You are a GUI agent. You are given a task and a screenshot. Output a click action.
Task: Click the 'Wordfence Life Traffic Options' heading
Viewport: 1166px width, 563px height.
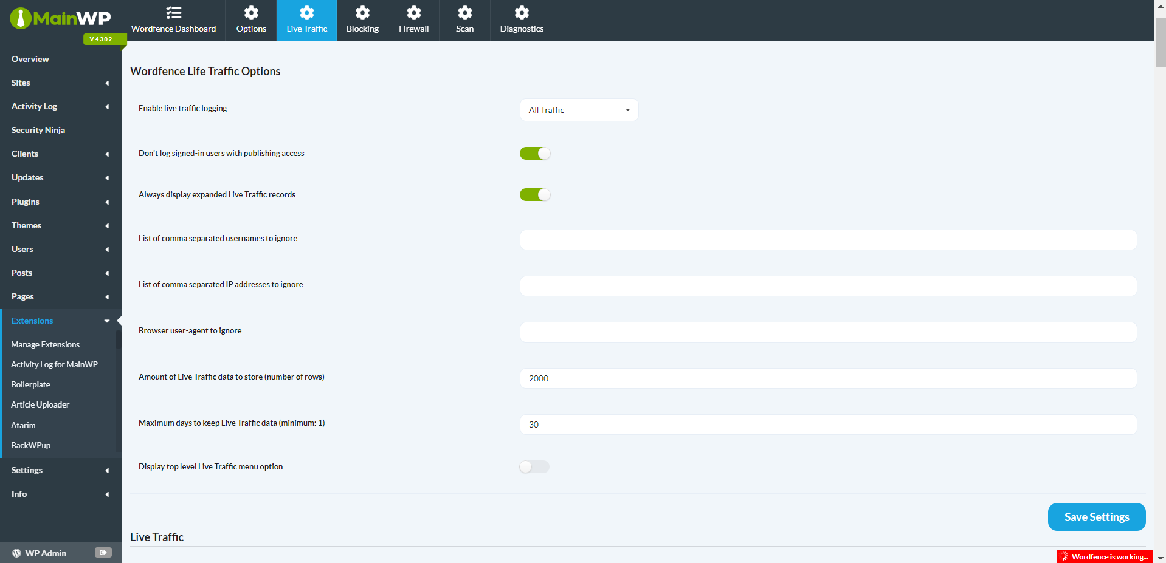point(205,71)
